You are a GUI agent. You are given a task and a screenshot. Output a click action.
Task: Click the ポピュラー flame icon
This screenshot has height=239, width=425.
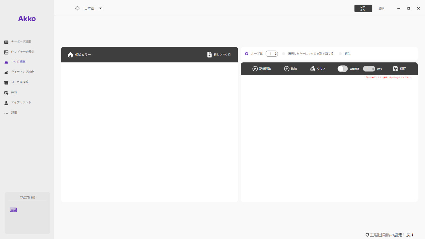(x=70, y=55)
